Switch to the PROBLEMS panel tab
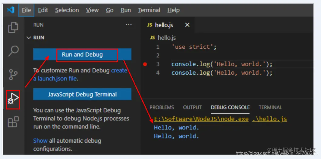321x159 pixels. [x=162, y=107]
